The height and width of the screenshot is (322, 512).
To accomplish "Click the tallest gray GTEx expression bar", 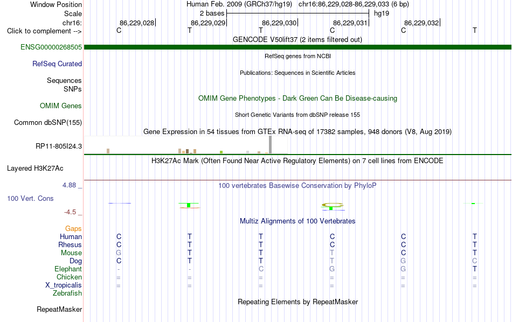I will [271, 144].
